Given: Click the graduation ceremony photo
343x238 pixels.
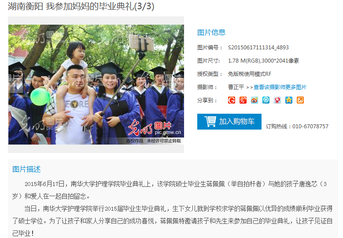Looking at the screenshot, I should click(96, 85).
